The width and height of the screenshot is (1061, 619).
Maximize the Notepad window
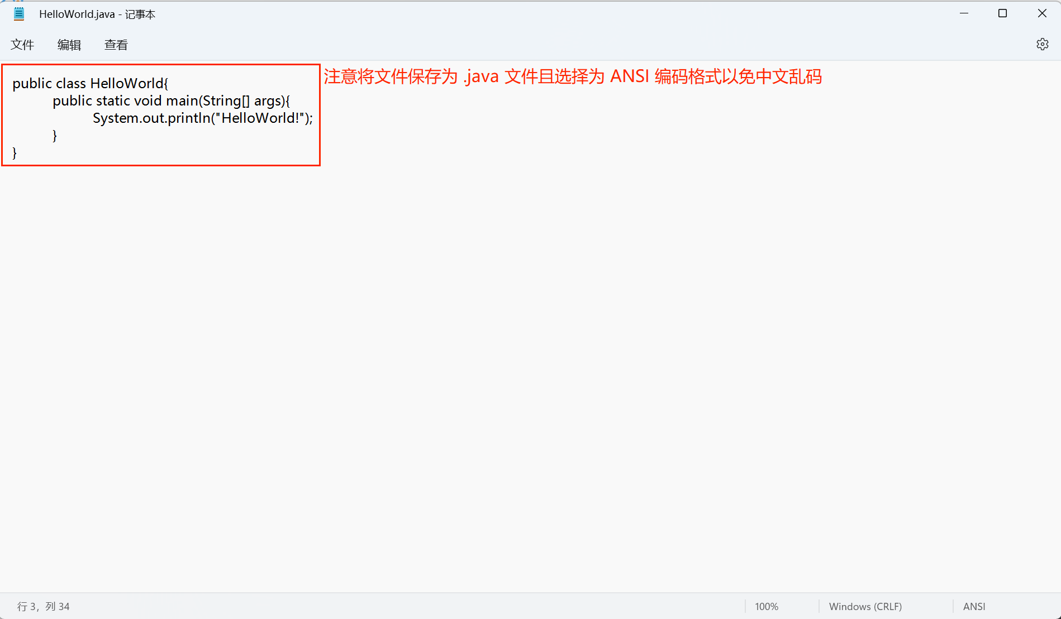coord(1003,13)
